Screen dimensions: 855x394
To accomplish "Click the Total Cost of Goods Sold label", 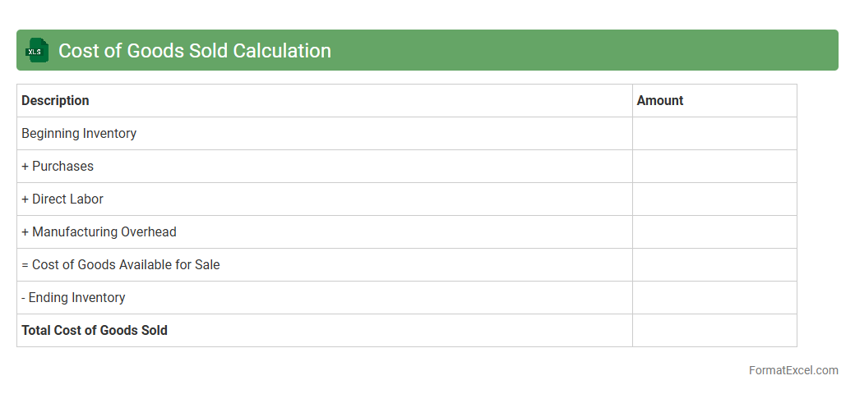I will 95,330.
